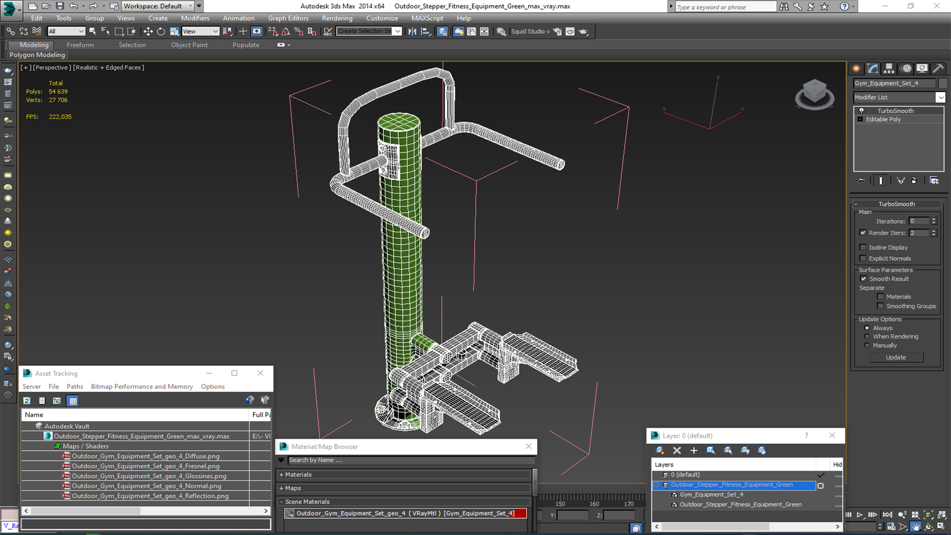Click the object color swatch

coord(942,83)
